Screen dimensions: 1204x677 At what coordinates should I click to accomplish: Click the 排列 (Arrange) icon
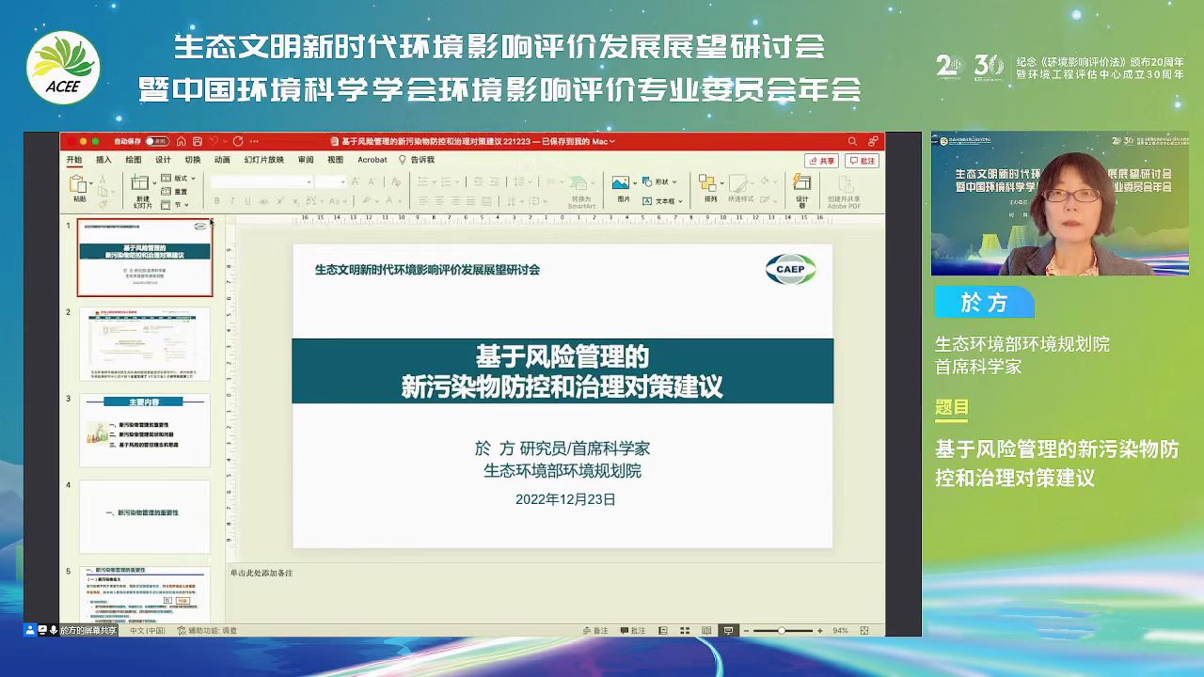pyautogui.click(x=708, y=182)
